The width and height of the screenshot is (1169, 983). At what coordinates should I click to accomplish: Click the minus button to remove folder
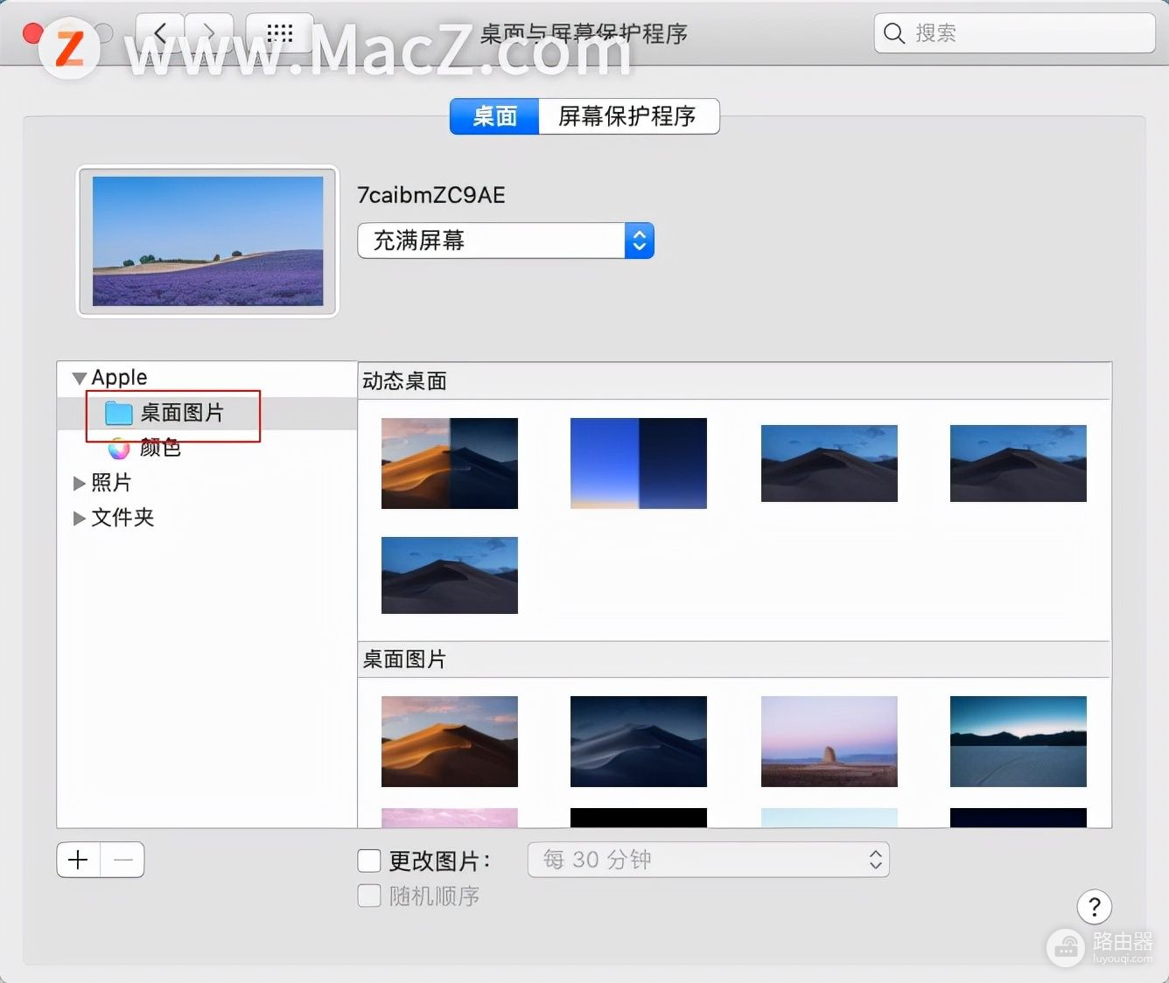pyautogui.click(x=123, y=861)
